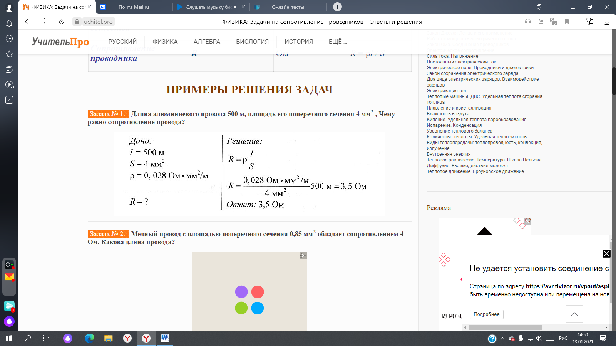Viewport: 616px width, 346px height.
Task: Open link Внутренняя энергия
Action: pyautogui.click(x=449, y=154)
